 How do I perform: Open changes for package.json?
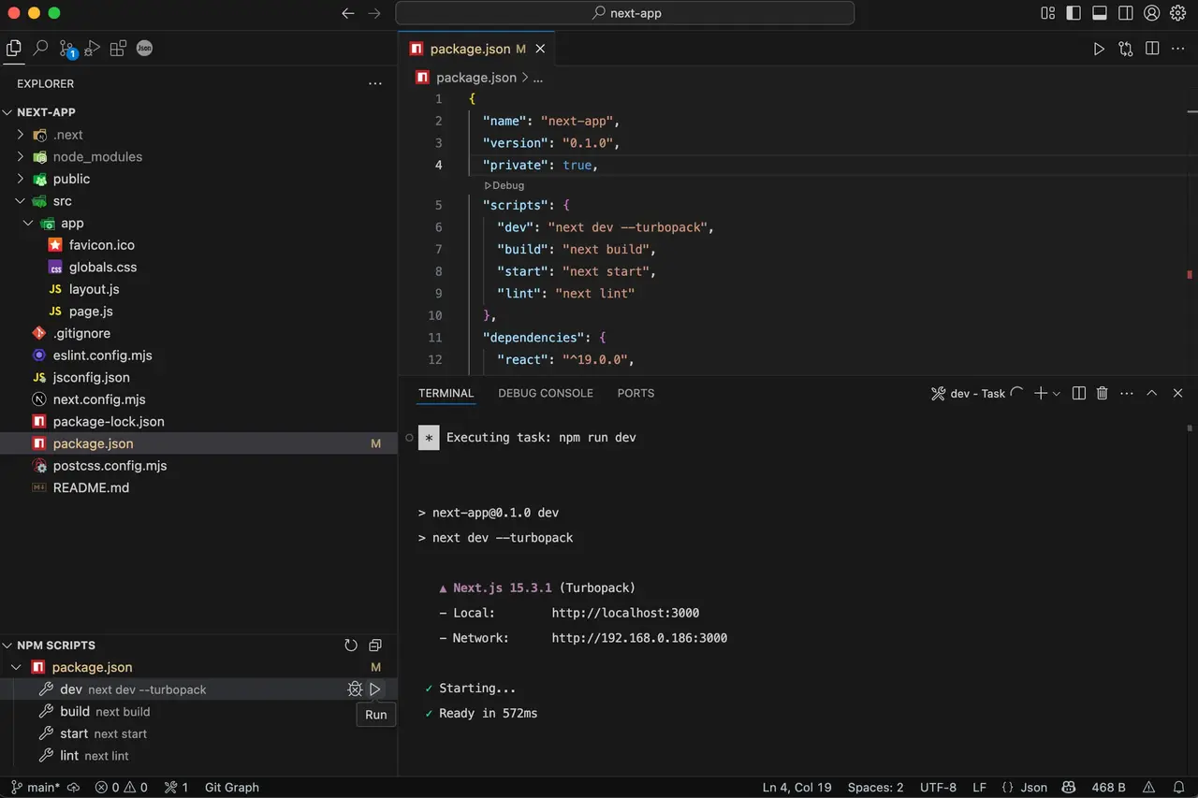coord(1126,49)
